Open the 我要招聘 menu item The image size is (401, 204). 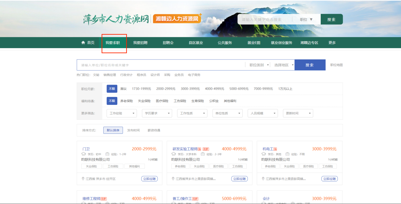click(x=140, y=43)
